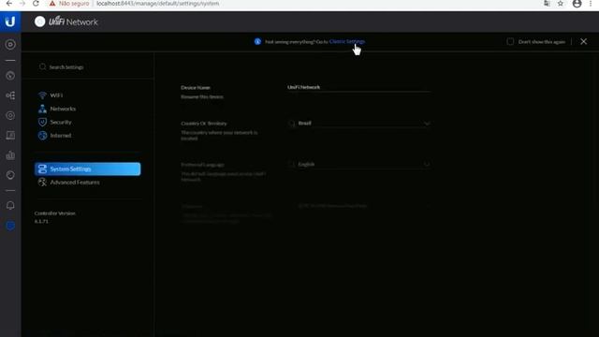Click the browser back arrow
Screen dimensions: 599x337
point(8,4)
